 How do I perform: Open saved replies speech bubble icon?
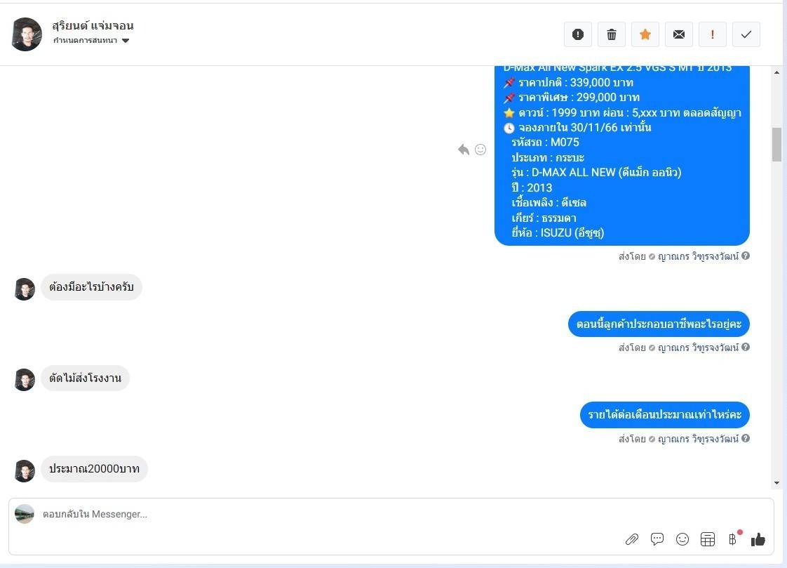(x=657, y=539)
